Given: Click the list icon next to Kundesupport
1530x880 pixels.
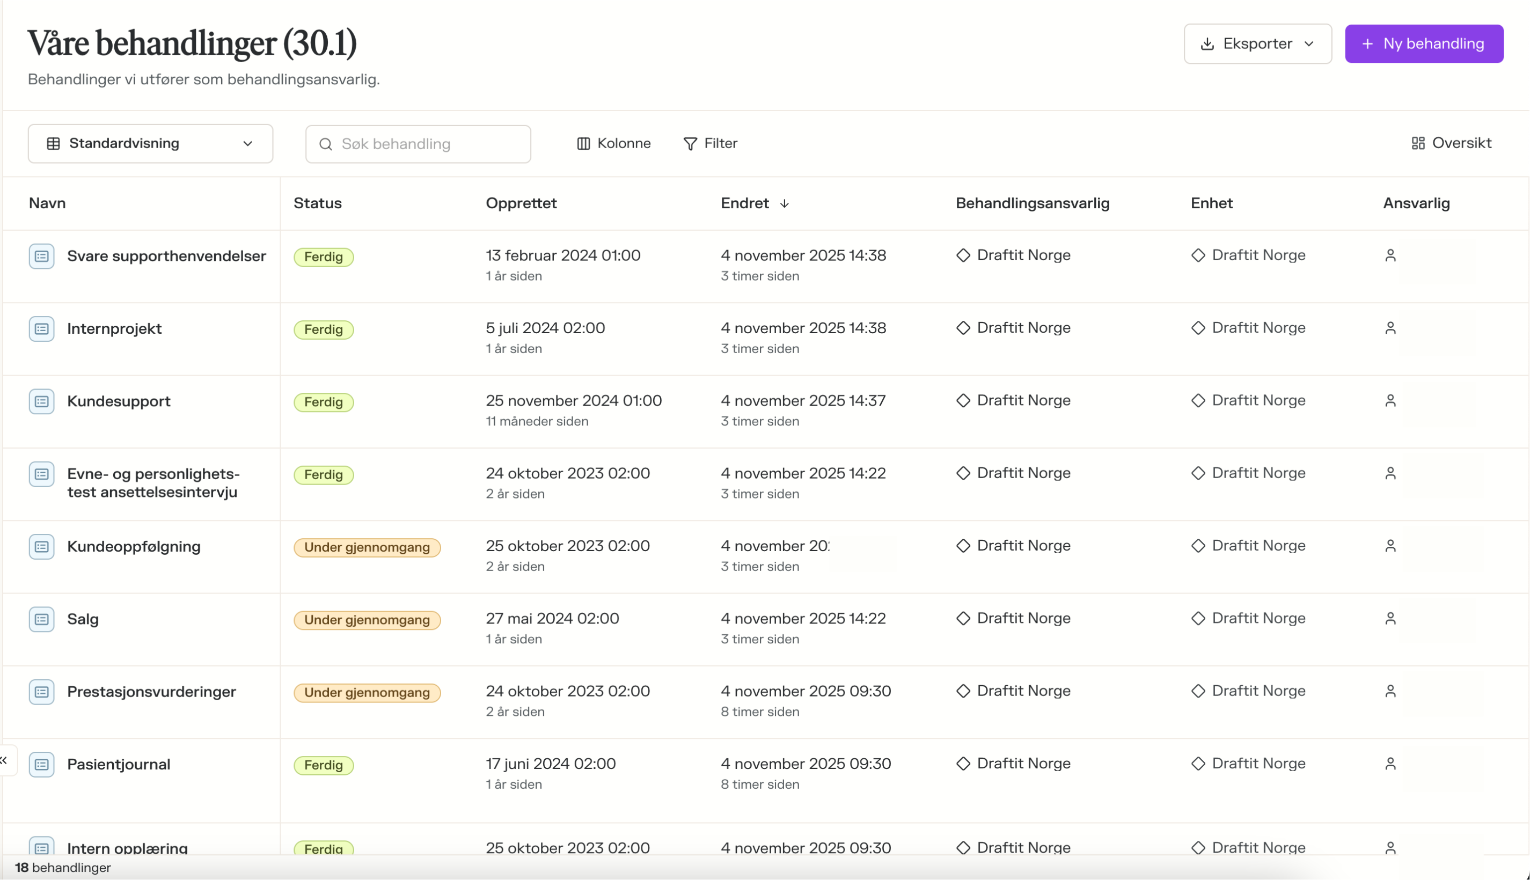Looking at the screenshot, I should (41, 401).
